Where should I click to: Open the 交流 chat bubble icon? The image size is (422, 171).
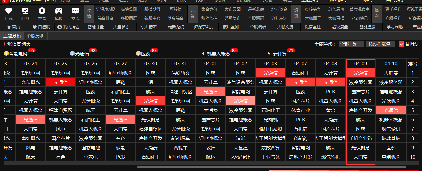pos(75,11)
